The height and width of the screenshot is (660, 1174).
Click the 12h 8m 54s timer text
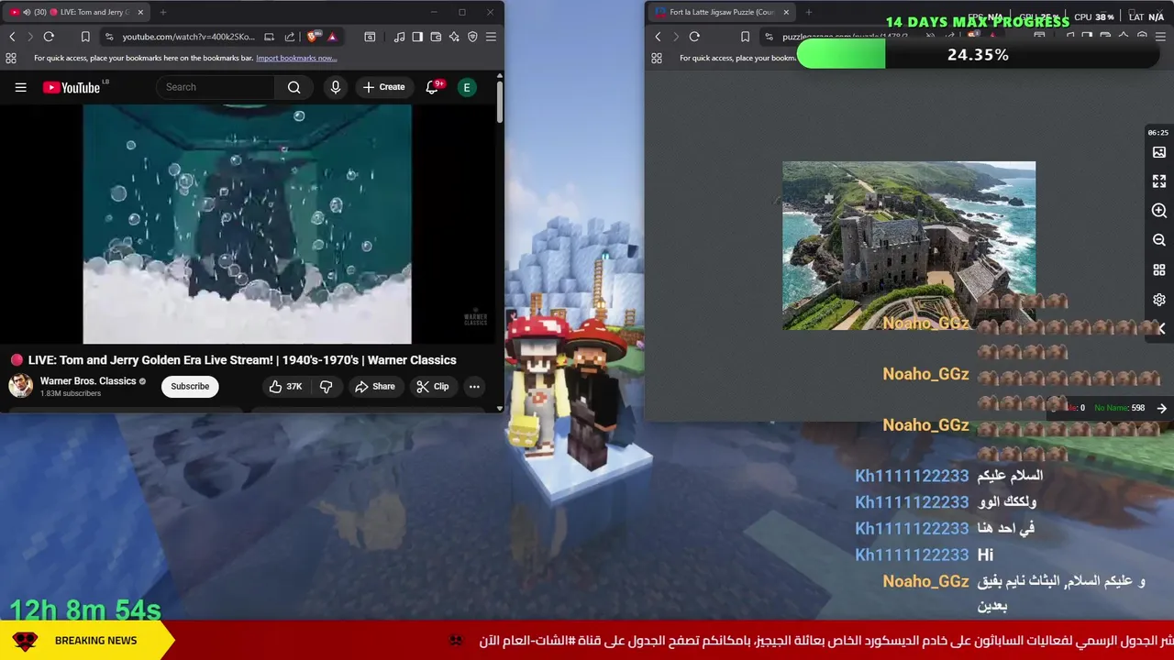coord(85,610)
